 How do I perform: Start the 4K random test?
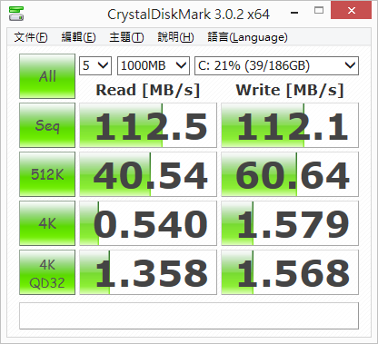[x=47, y=223]
